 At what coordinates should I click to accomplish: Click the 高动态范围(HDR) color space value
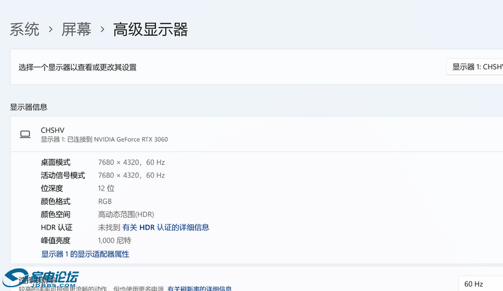point(126,214)
